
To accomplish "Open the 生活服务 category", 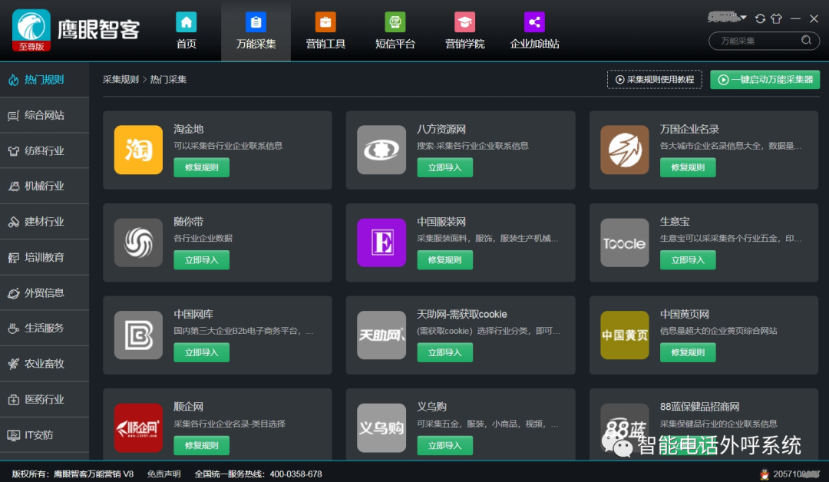I will (45, 328).
